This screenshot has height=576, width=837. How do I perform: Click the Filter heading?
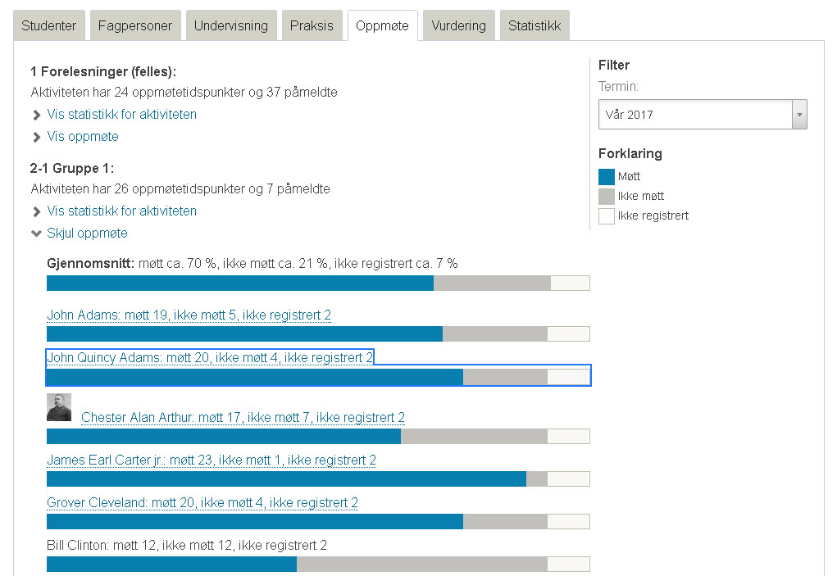tap(614, 65)
